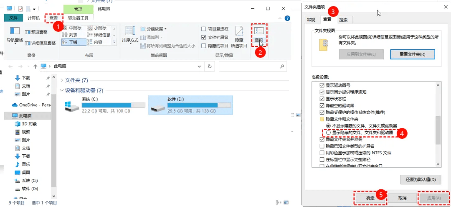Check 隐藏已知文件类型的扩展名 option
Viewport: 451px width, 207px height.
pyautogui.click(x=322, y=146)
